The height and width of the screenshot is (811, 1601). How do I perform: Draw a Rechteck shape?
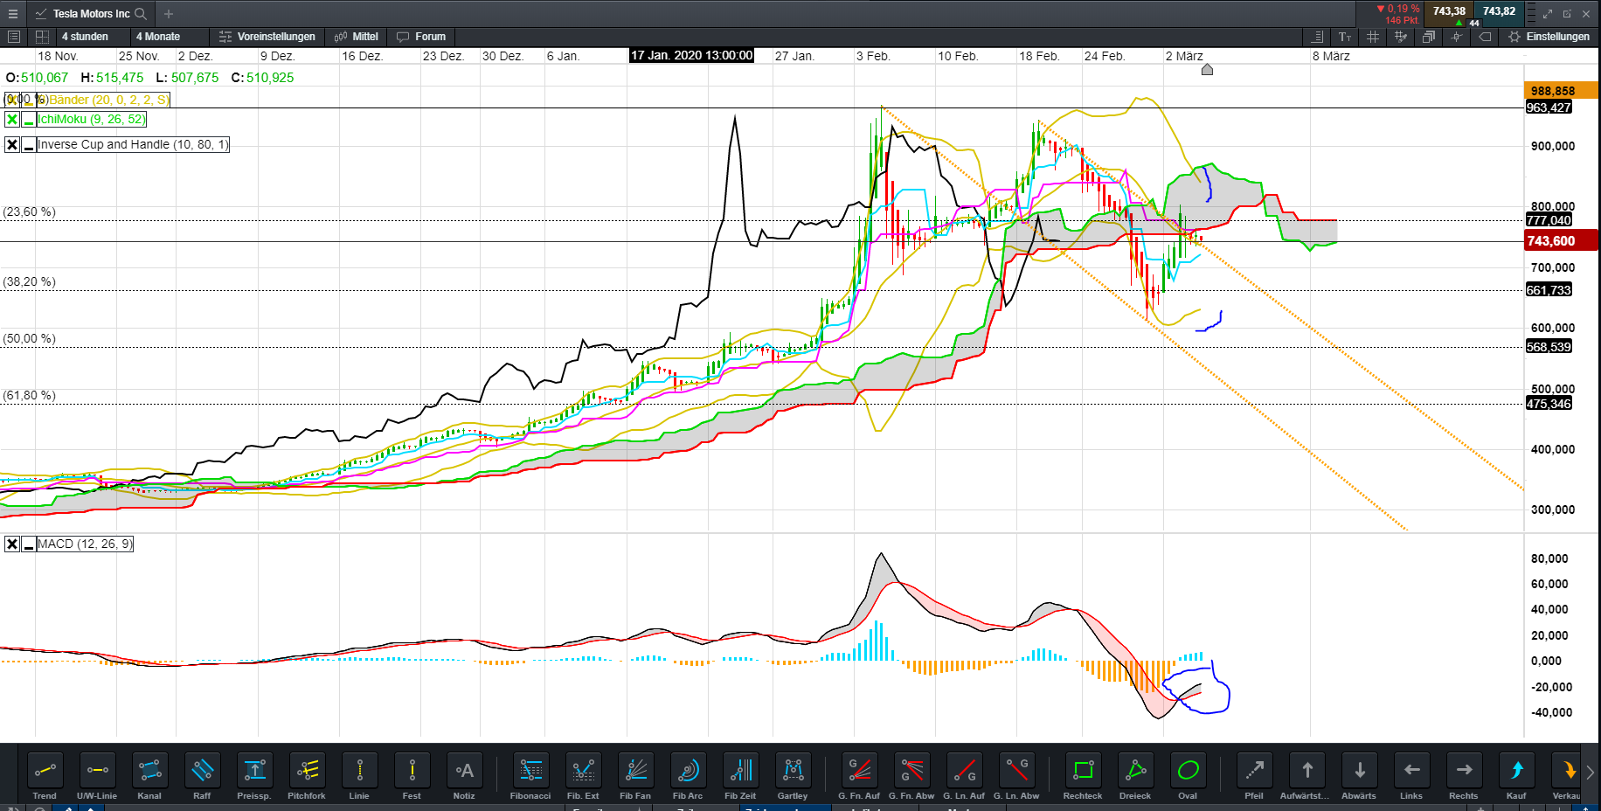(1083, 776)
